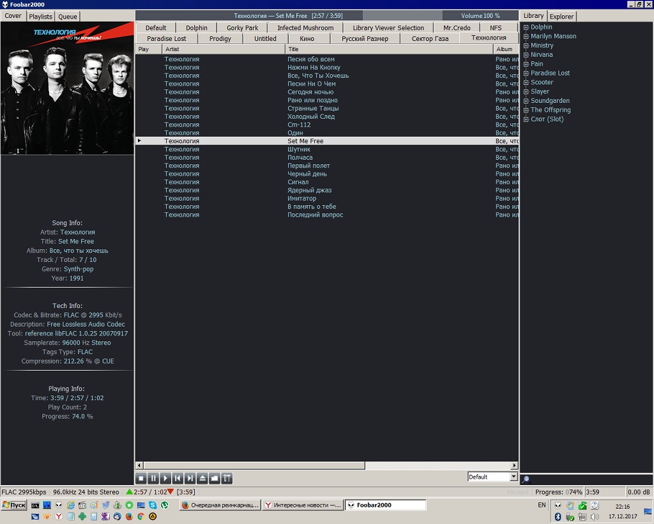Image resolution: width=654 pixels, height=524 pixels.
Task: Click the Пуск Start button
Action: click(x=14, y=505)
